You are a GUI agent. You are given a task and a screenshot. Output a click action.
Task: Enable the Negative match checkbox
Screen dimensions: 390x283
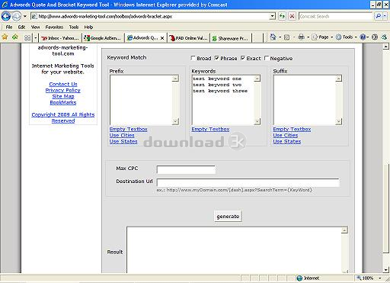[267, 58]
